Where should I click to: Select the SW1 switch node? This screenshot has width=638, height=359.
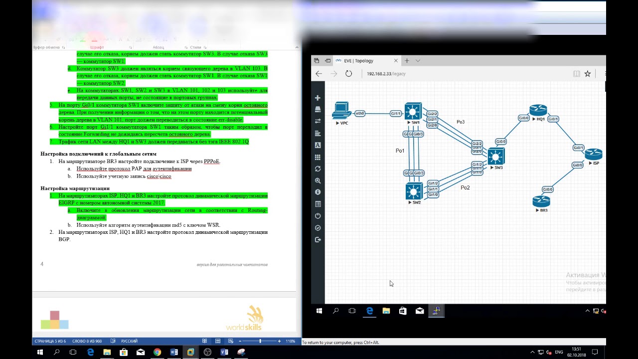coord(413,111)
